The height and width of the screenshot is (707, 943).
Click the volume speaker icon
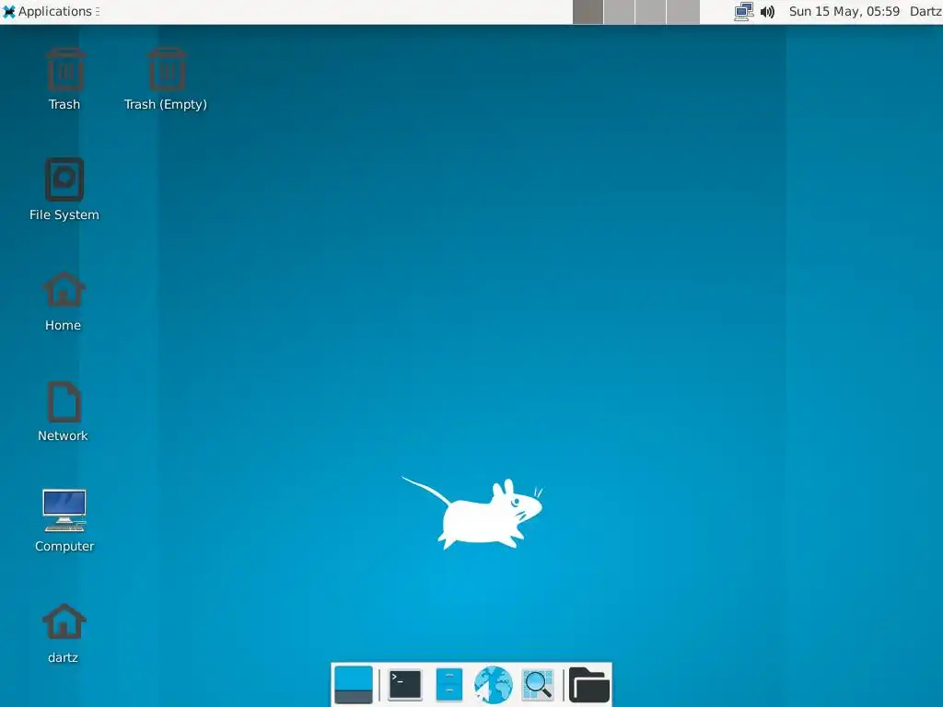coord(767,11)
